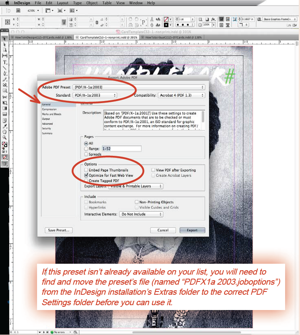
Task: Expand the Interactive Elements dropdown
Action: [142, 215]
